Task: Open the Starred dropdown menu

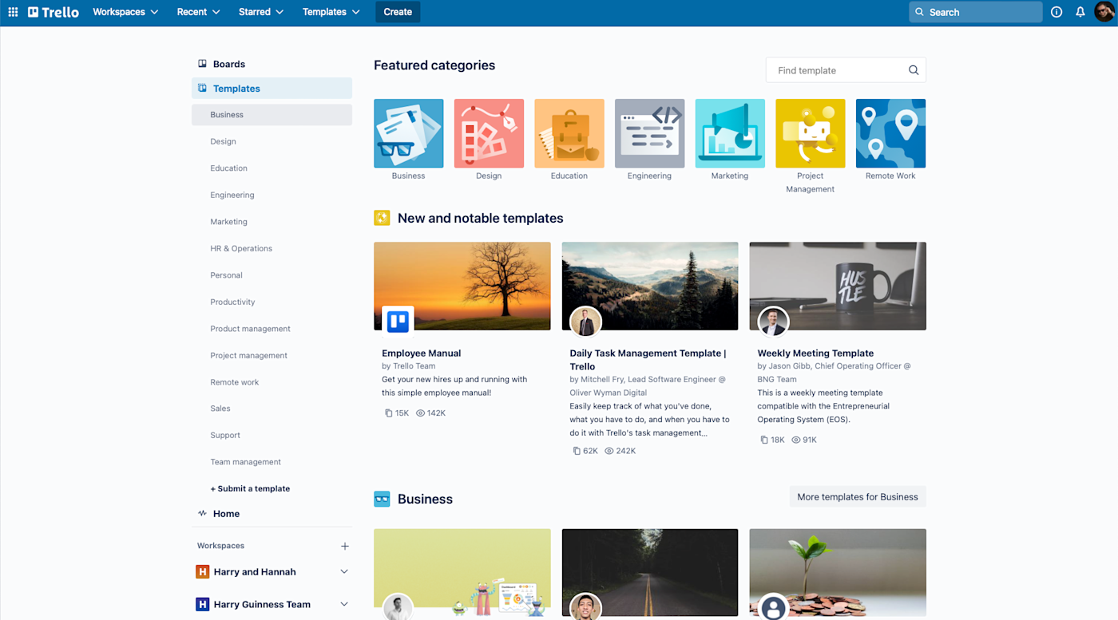Action: point(261,12)
